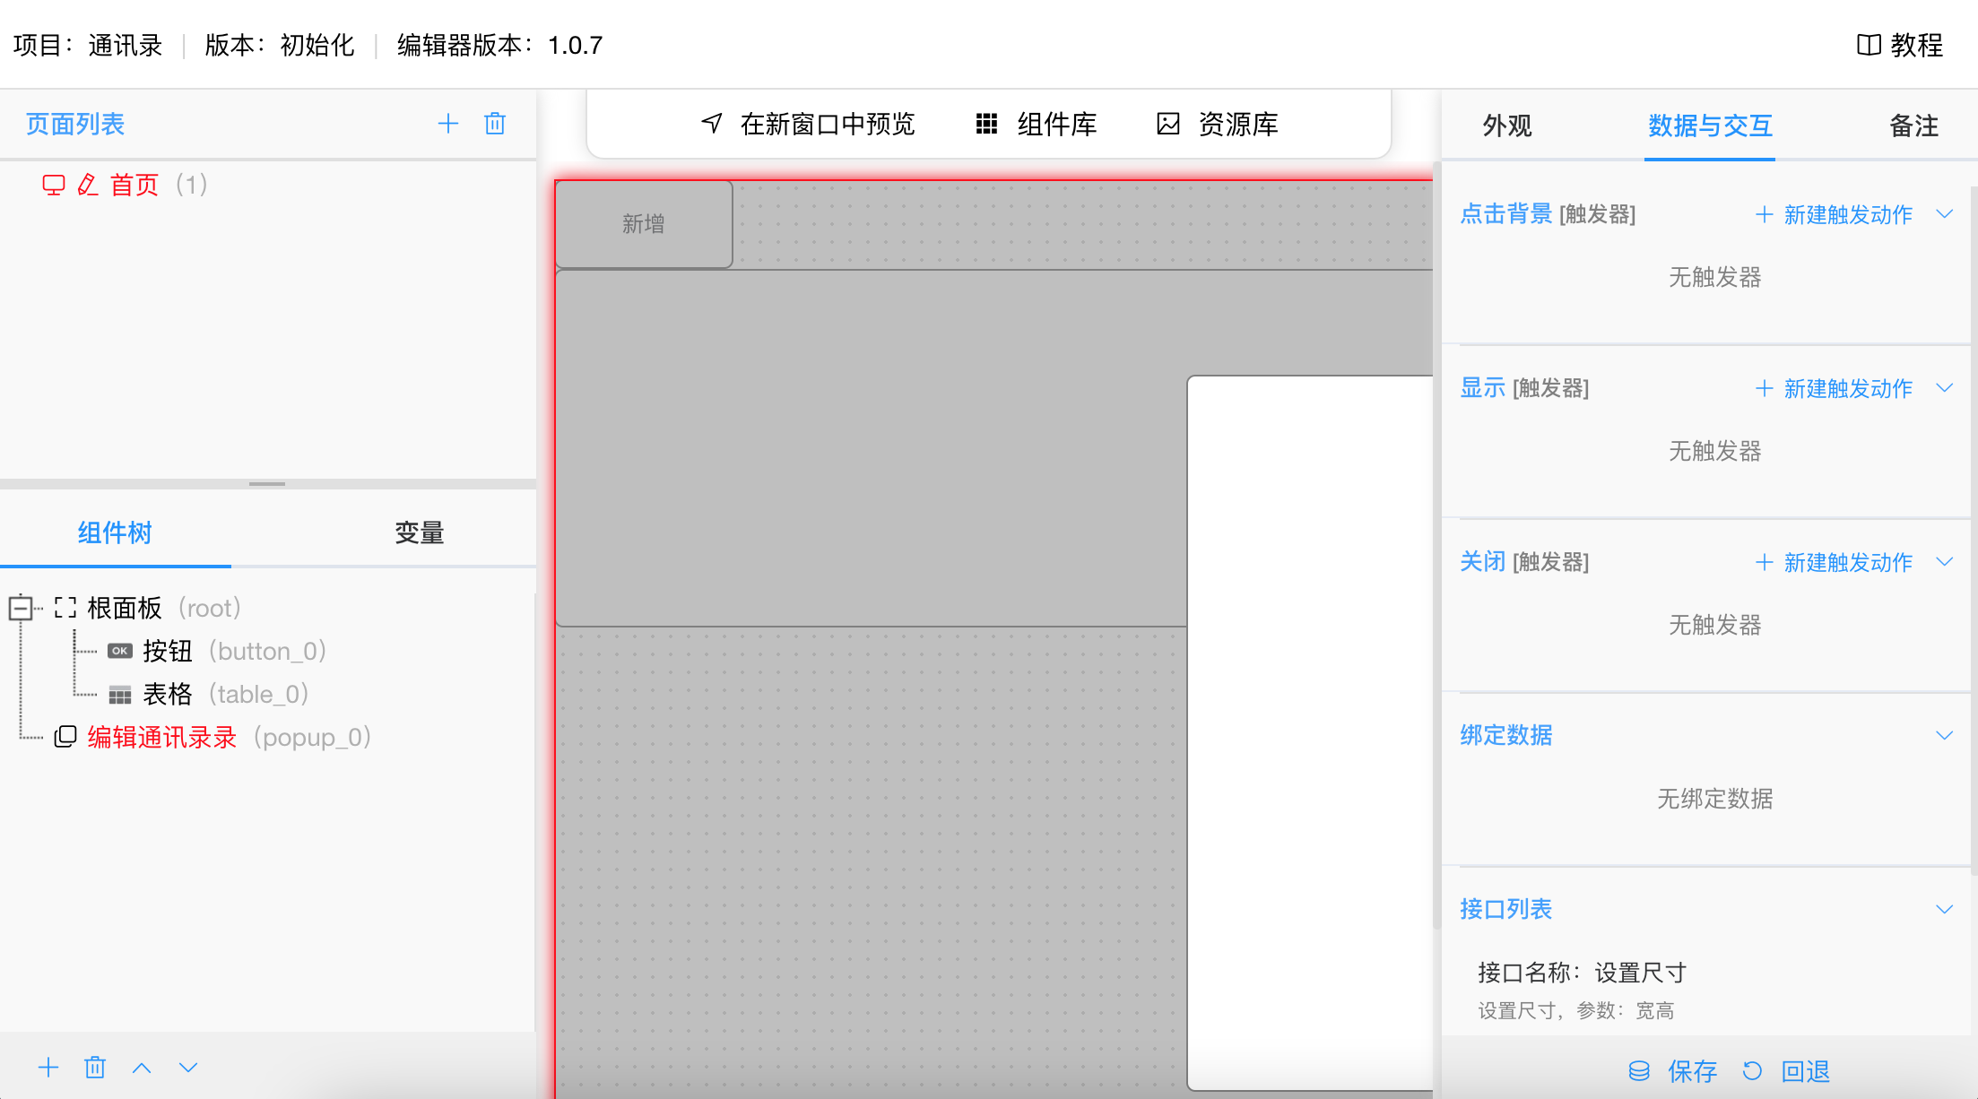The height and width of the screenshot is (1099, 1978).
Task: Select 按钮 (button_0) in tree
Action: point(234,651)
